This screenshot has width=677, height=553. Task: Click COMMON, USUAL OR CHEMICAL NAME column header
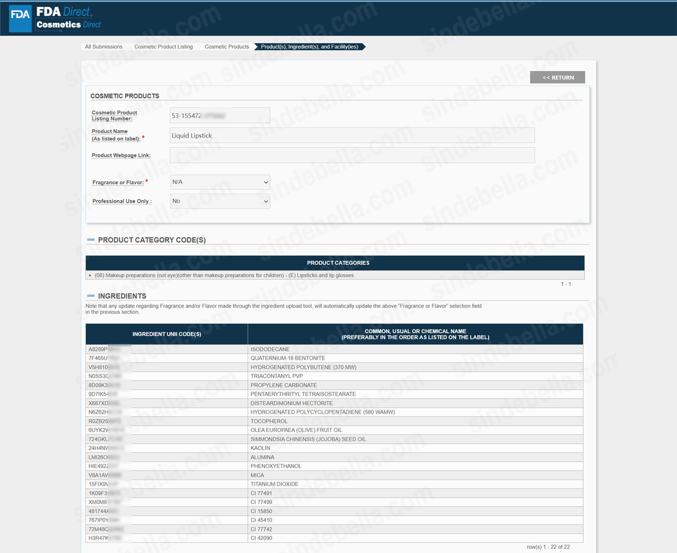point(415,334)
